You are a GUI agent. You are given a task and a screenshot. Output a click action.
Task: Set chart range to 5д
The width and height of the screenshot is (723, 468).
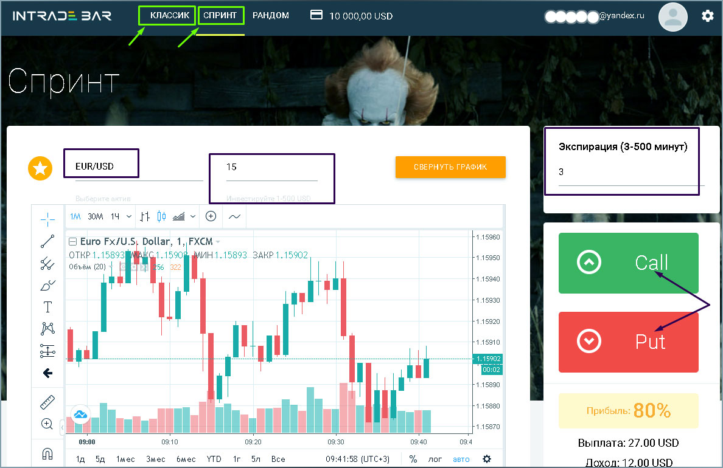(x=100, y=459)
